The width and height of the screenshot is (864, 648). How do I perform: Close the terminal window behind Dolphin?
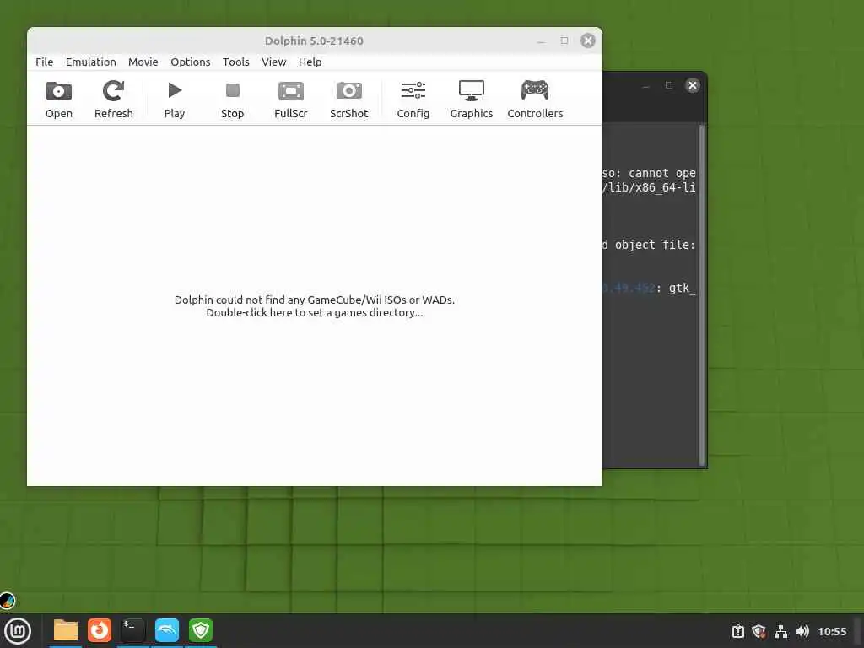693,85
